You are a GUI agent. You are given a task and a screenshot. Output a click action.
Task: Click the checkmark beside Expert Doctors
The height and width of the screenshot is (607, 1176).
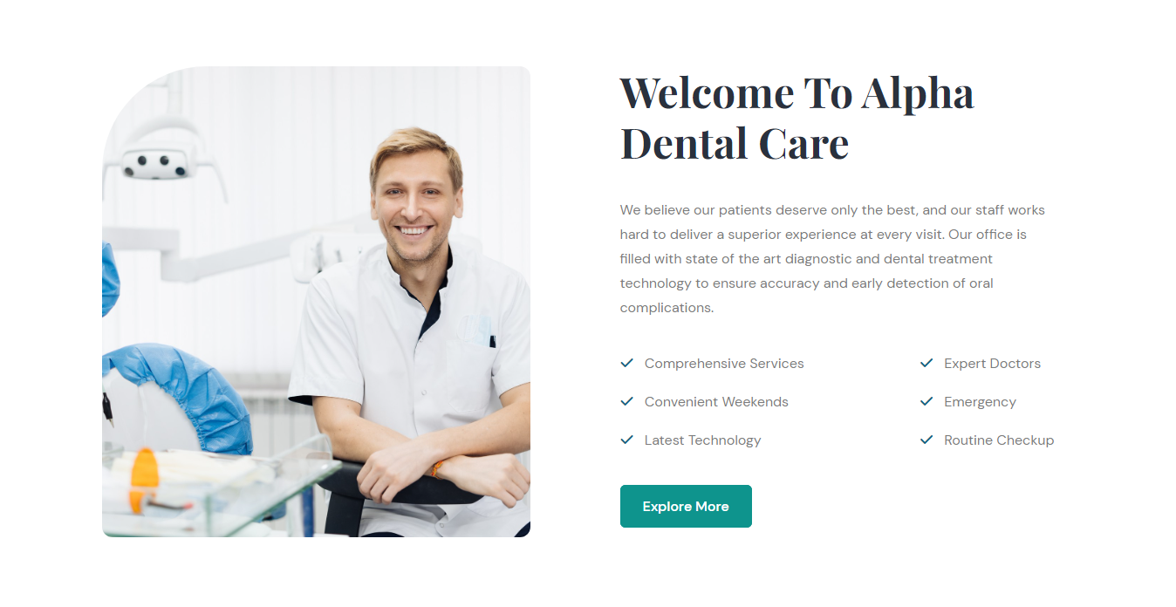click(x=926, y=363)
